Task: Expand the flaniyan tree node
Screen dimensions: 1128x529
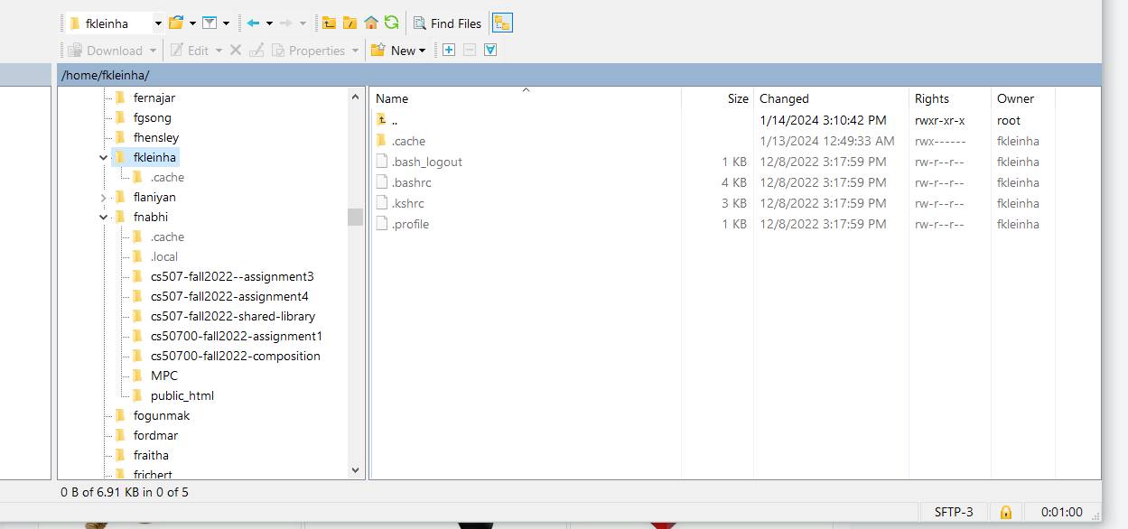Action: pyautogui.click(x=104, y=197)
